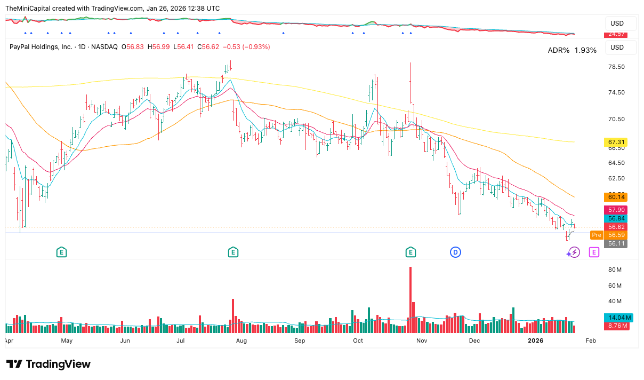This screenshot has height=380, width=644.
Task: Click the attribution header text with Jan 26, 2026
Action: [112, 9]
